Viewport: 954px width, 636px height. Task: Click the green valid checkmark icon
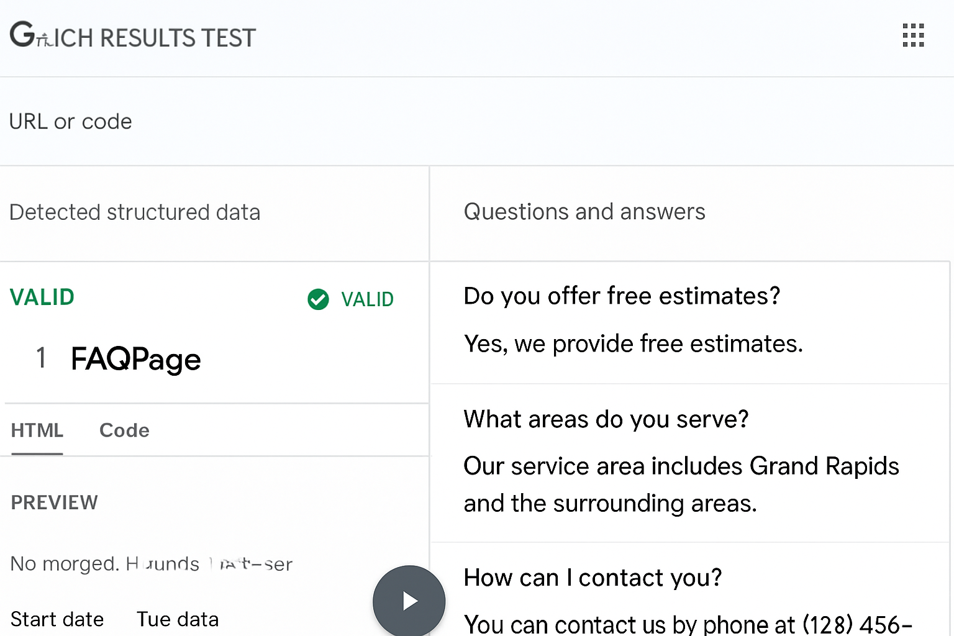point(318,299)
